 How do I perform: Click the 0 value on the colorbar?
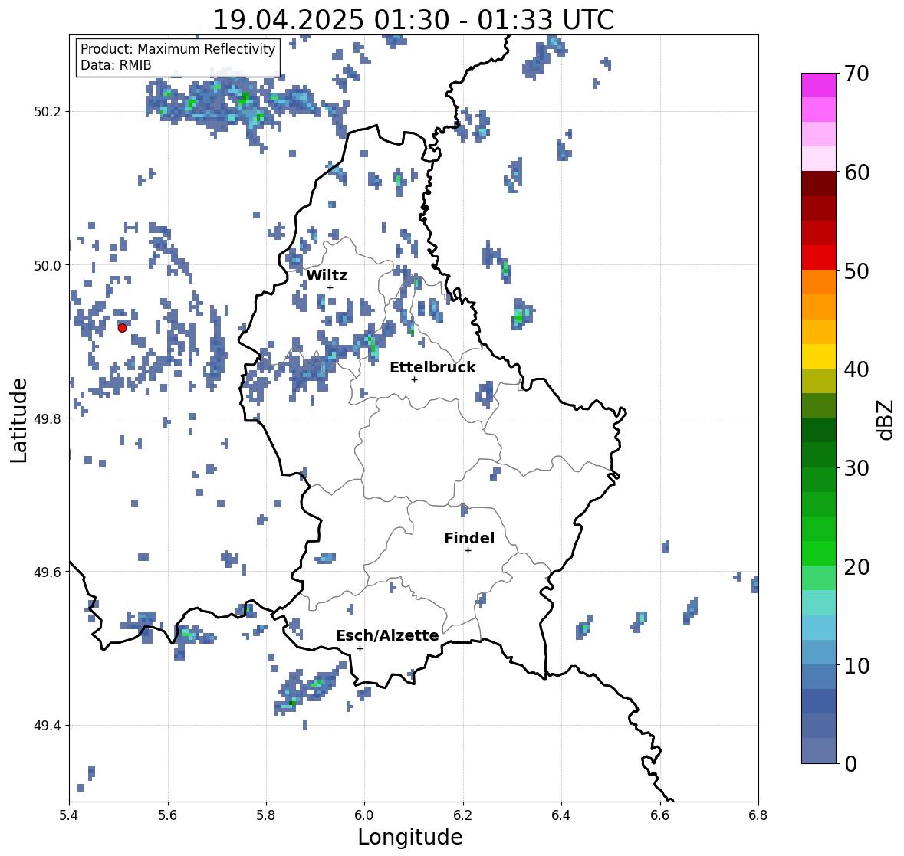tap(850, 764)
